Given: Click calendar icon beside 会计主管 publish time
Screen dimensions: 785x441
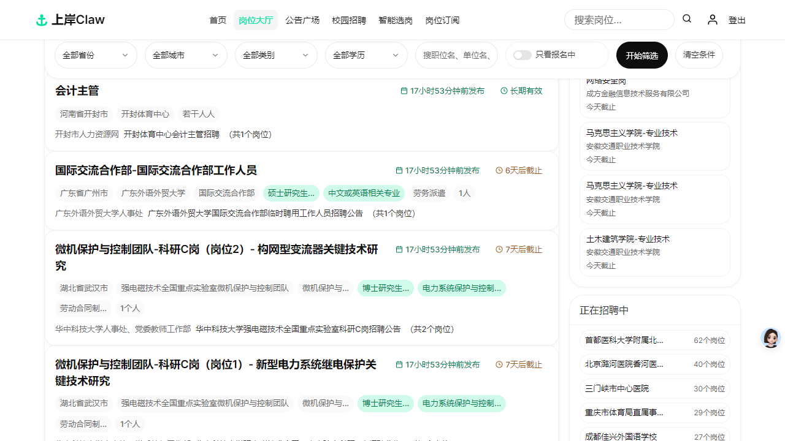Looking at the screenshot, I should click(404, 91).
